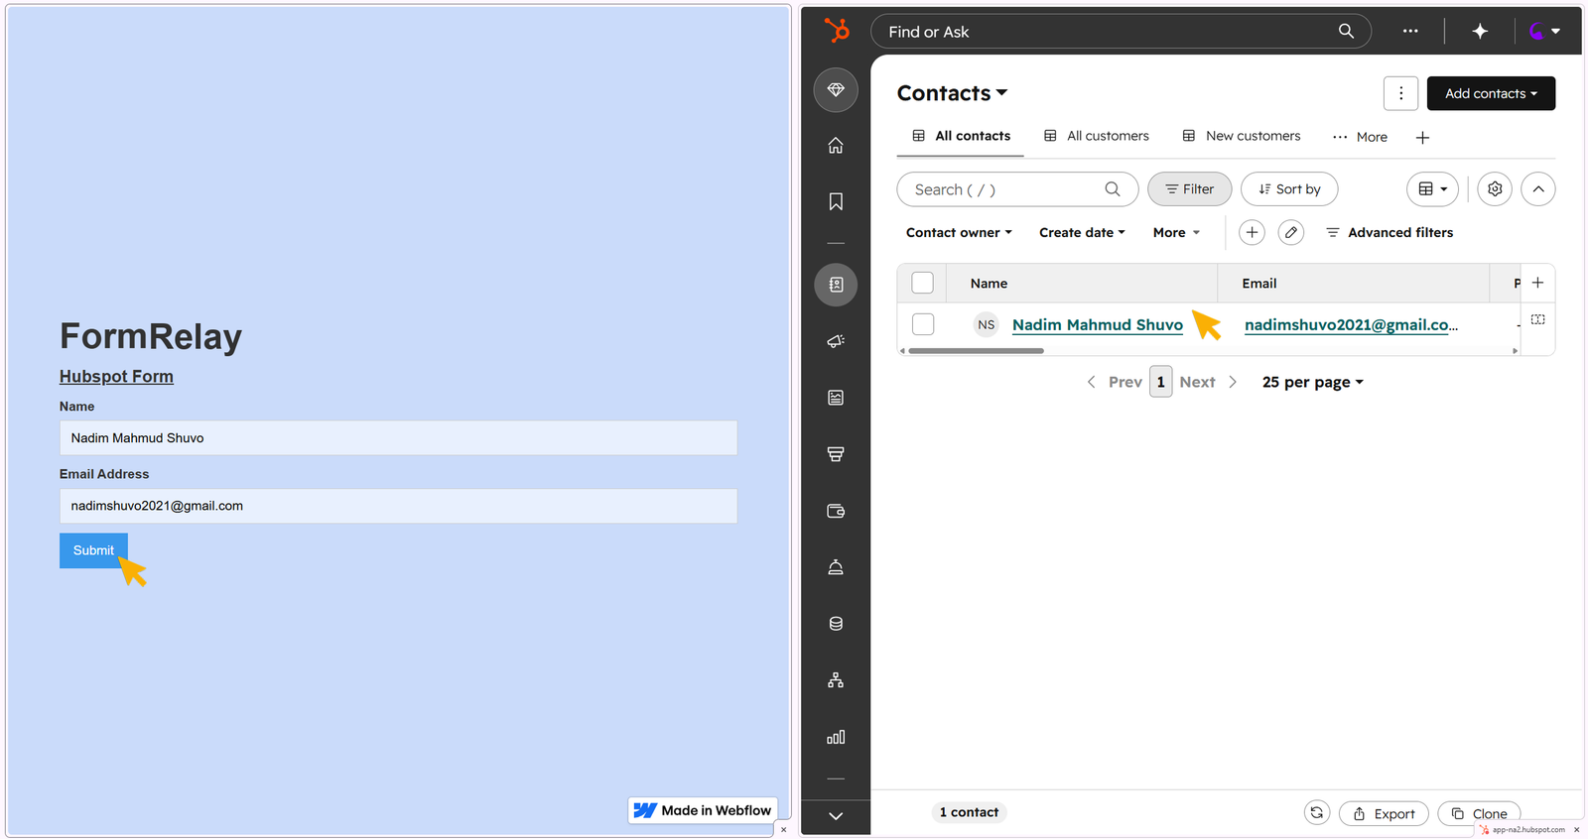This screenshot has width=1588, height=839.
Task: Click the Name input in FormRelay form
Action: (398, 437)
